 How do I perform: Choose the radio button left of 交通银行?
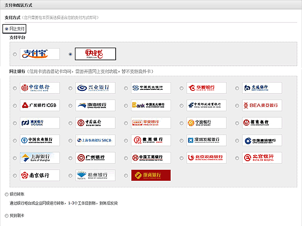click(237, 88)
